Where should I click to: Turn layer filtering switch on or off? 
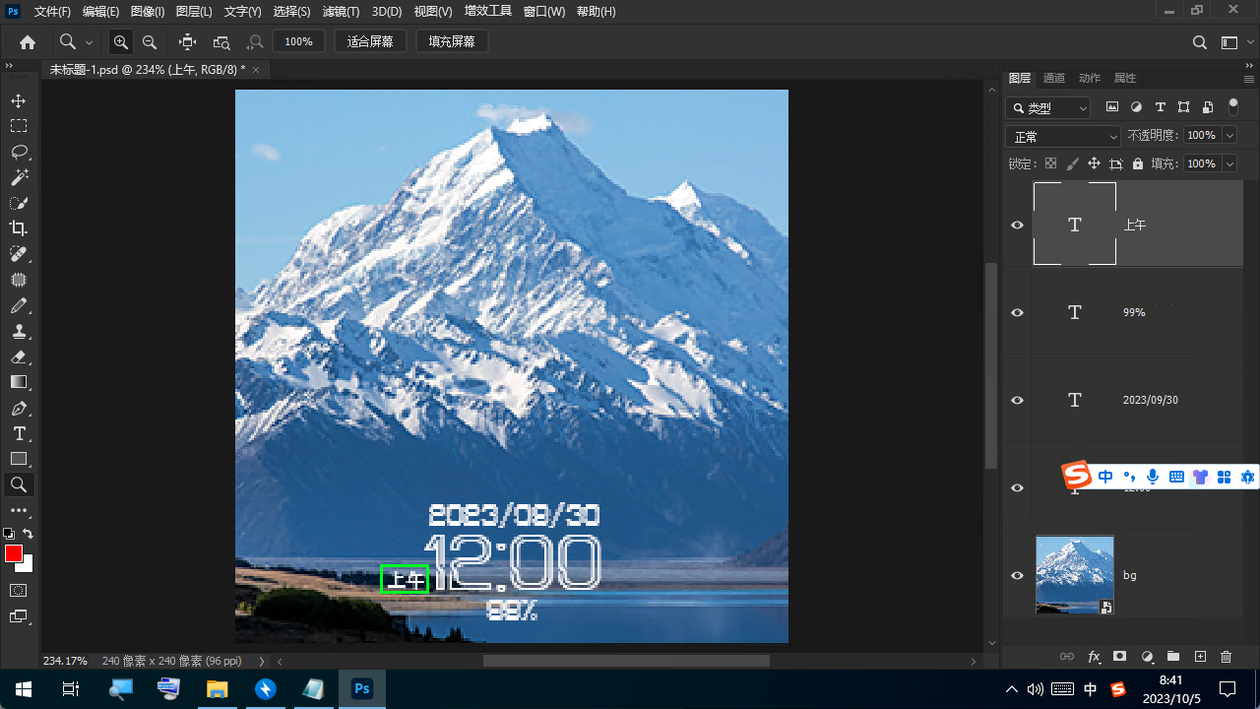pos(1232,106)
